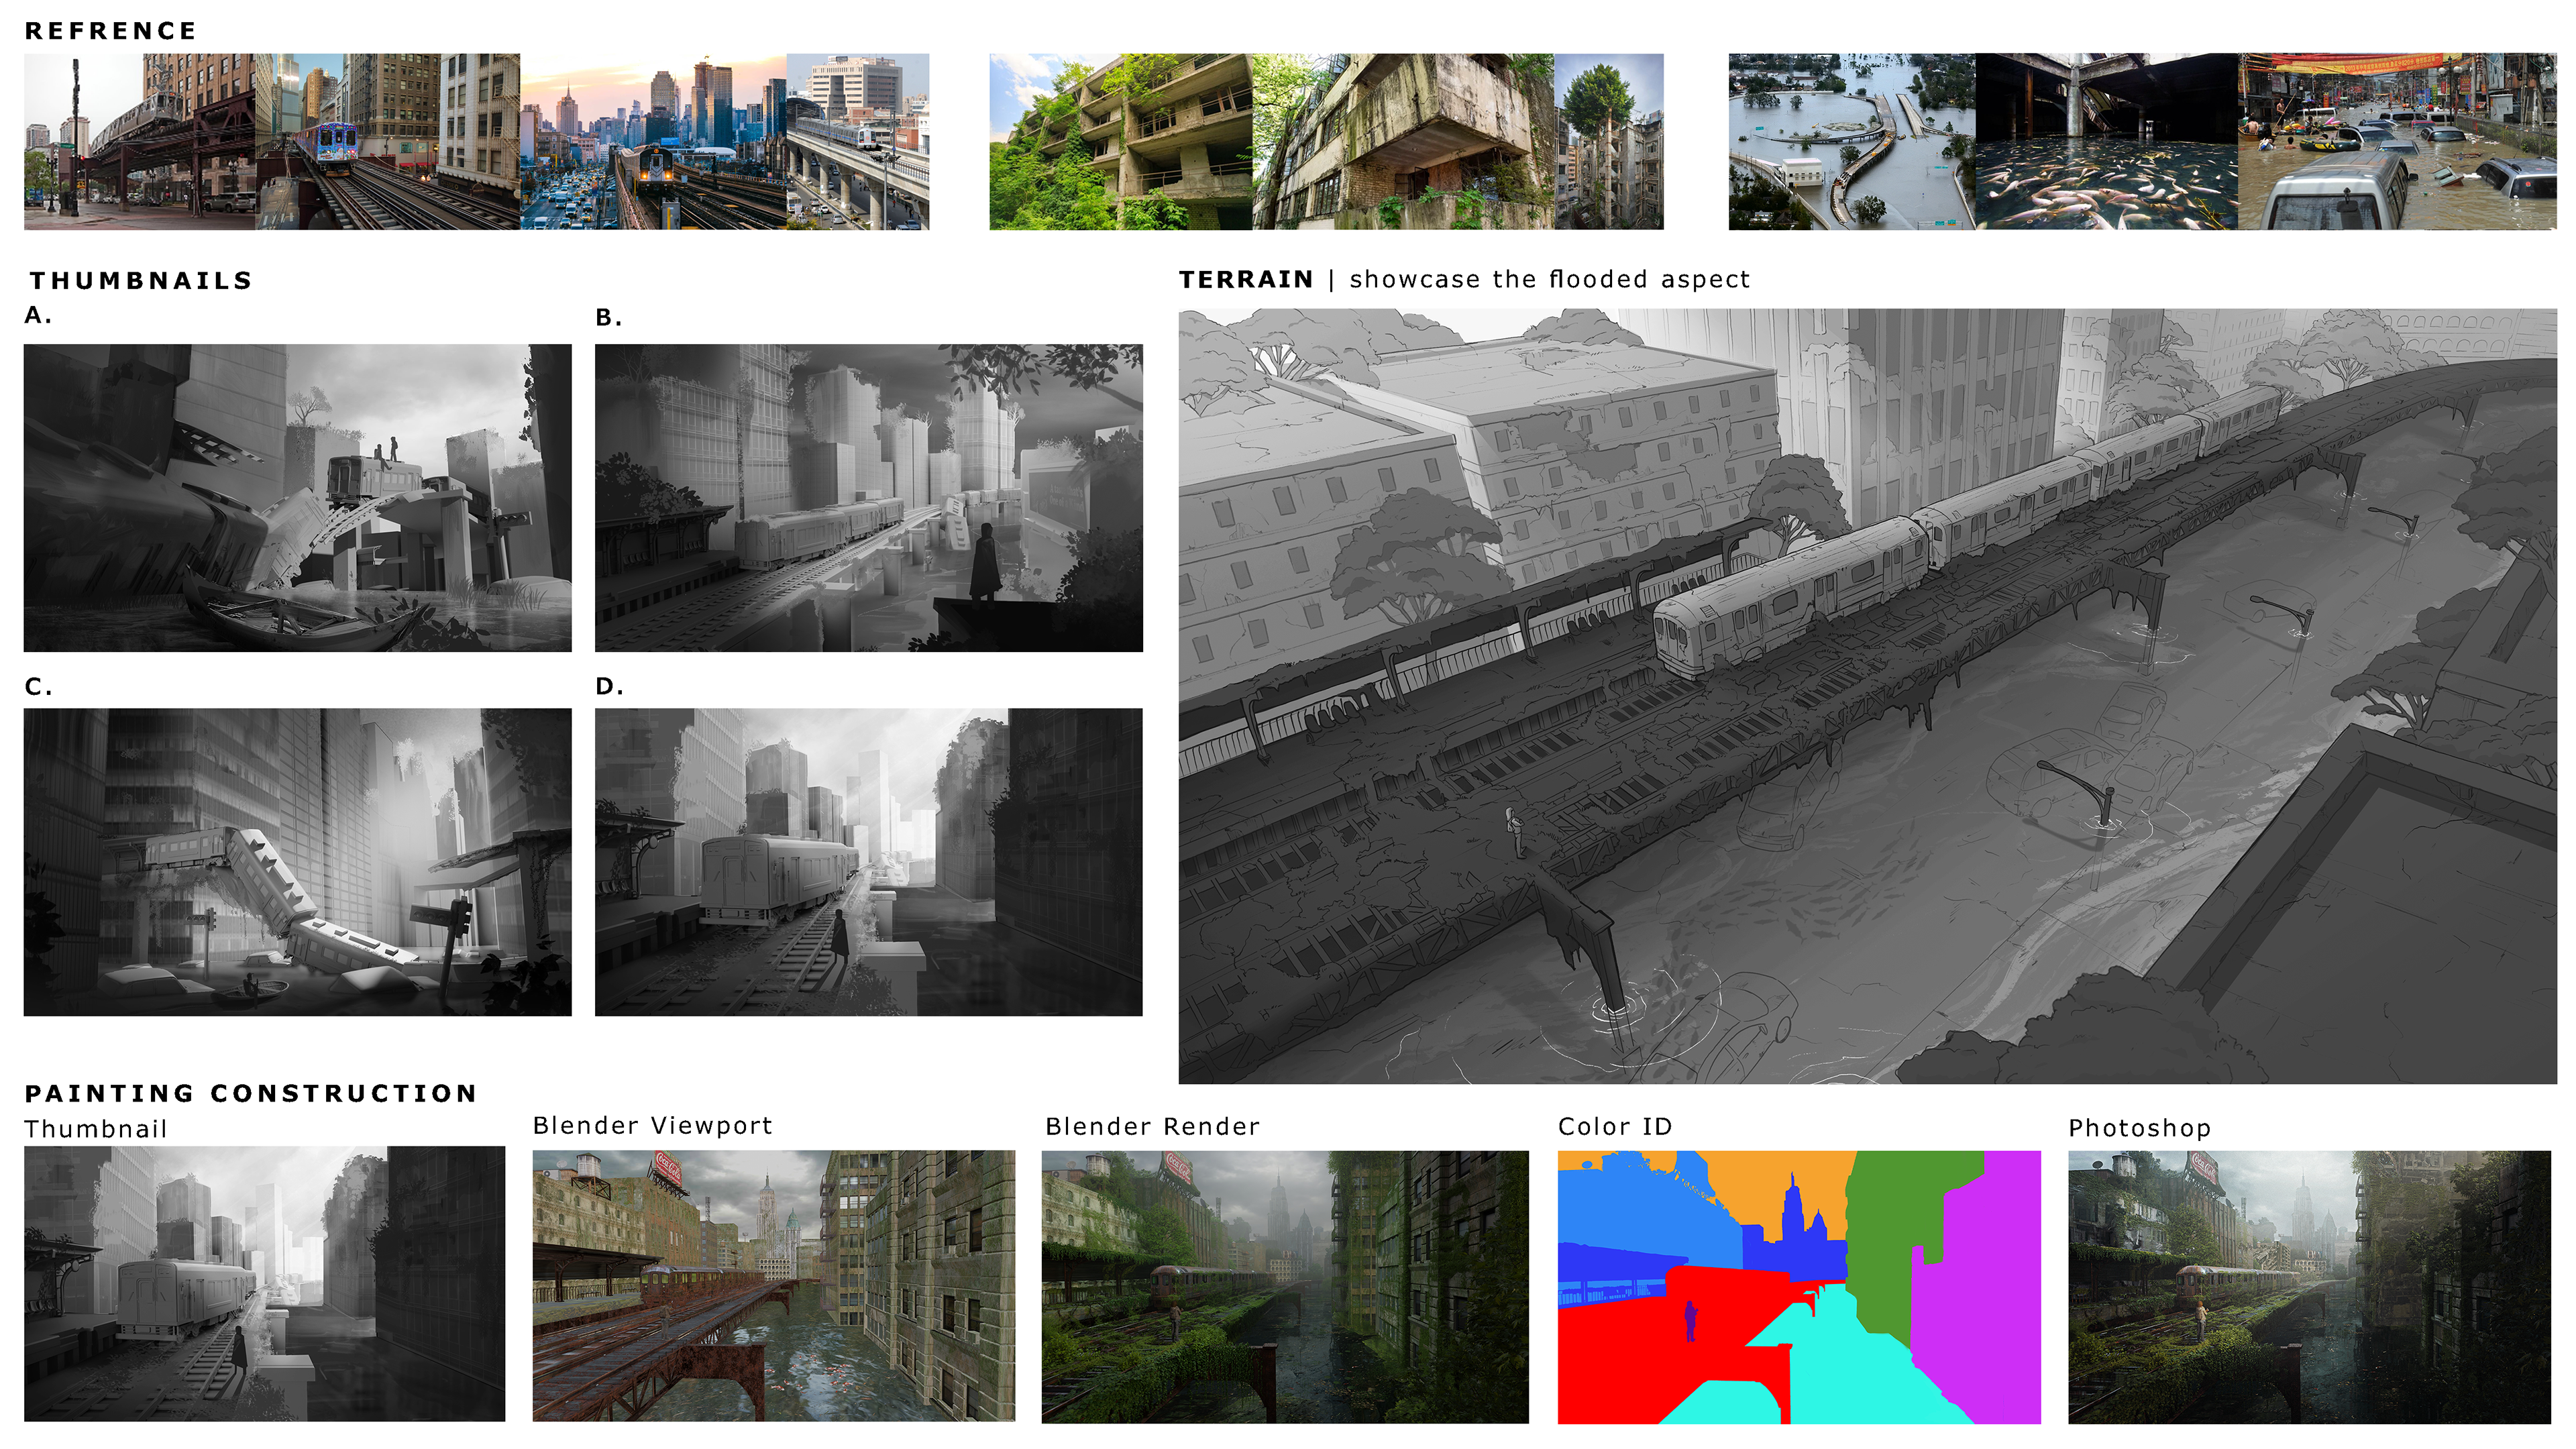Open thumbnail A with boat and figures
Viewport: 2576px width, 1449px height.
click(298, 498)
